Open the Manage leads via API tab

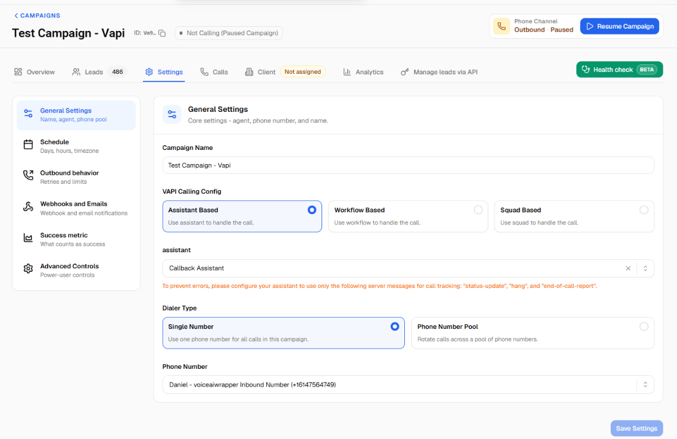[x=439, y=72]
